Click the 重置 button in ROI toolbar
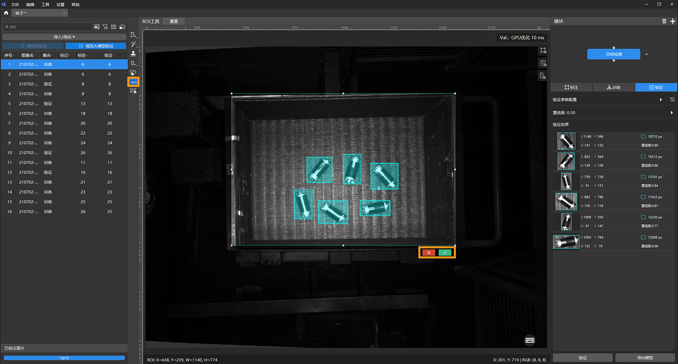 click(174, 21)
